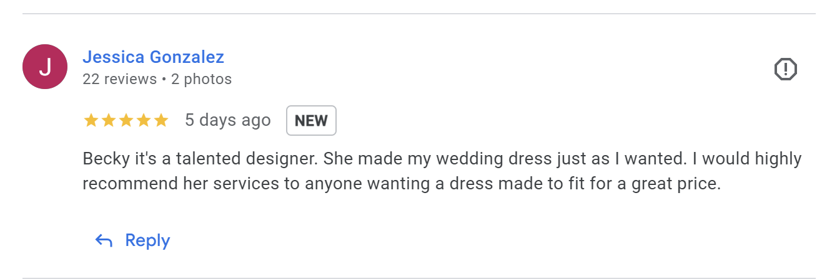Flag this review as inappropriate
The width and height of the screenshot is (827, 279).
point(786,69)
